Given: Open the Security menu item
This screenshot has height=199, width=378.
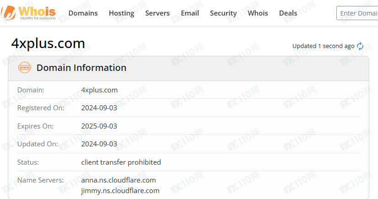Looking at the screenshot, I should click(223, 13).
